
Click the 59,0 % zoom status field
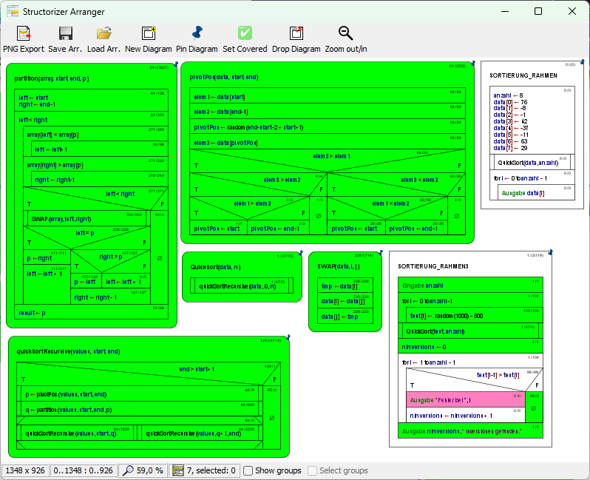(143, 470)
